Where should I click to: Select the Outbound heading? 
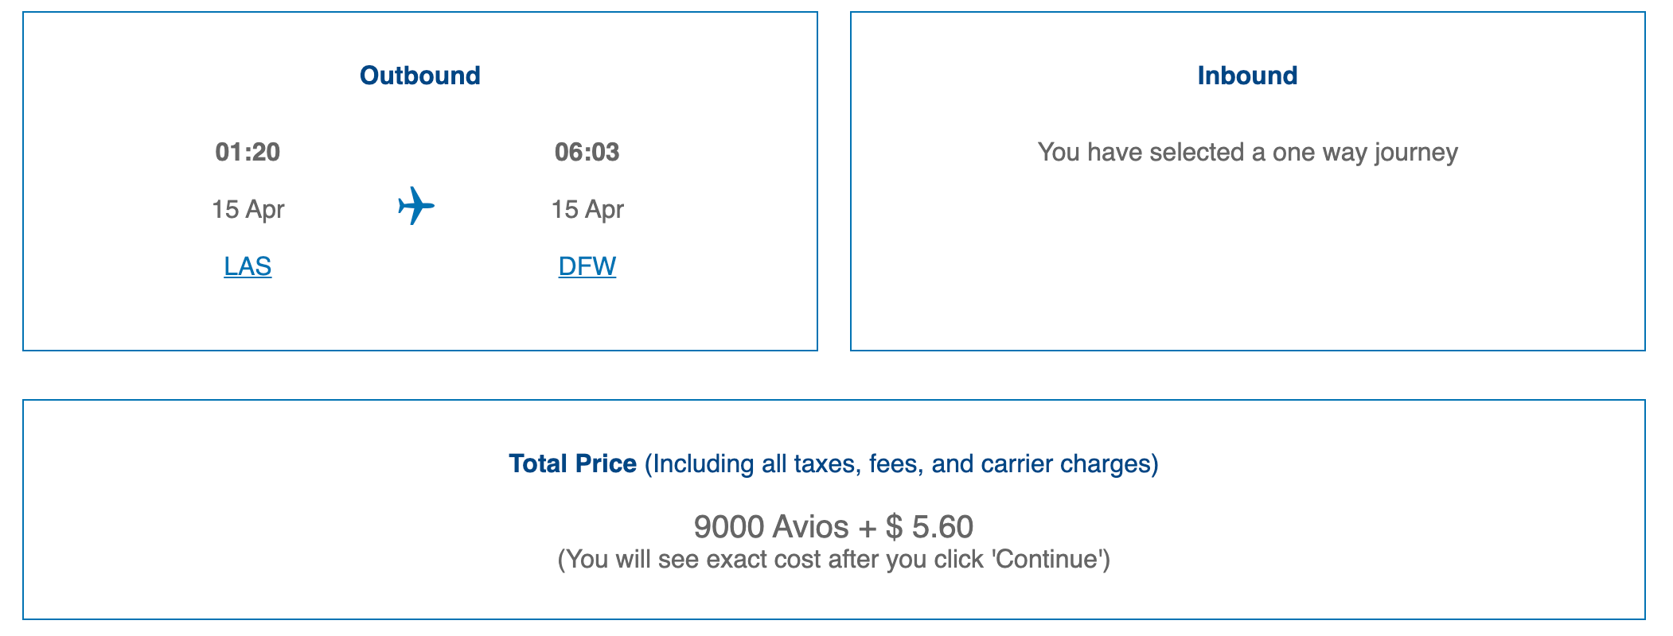[x=419, y=76]
